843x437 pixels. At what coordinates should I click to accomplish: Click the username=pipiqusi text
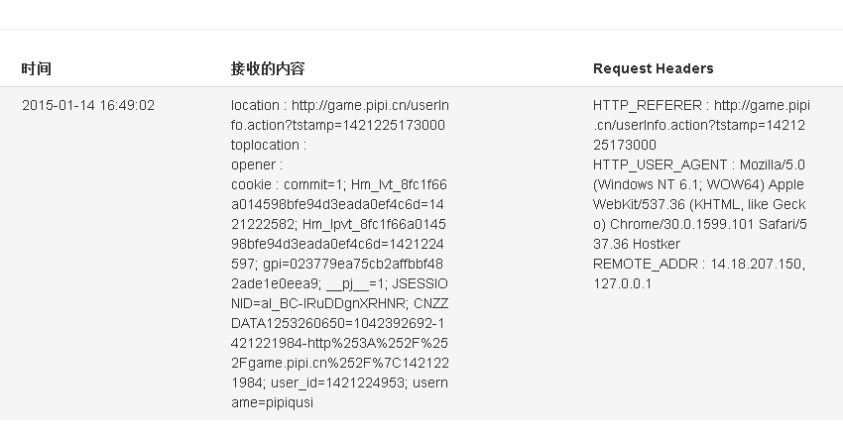(339, 393)
